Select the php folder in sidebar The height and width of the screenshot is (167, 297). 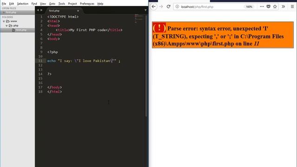point(16,26)
